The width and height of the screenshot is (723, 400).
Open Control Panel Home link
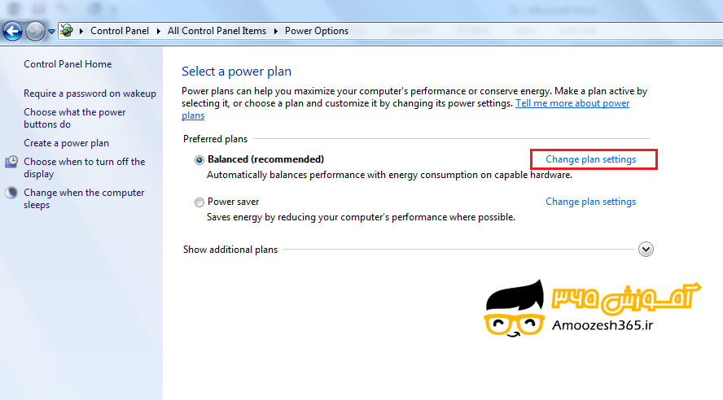(68, 64)
